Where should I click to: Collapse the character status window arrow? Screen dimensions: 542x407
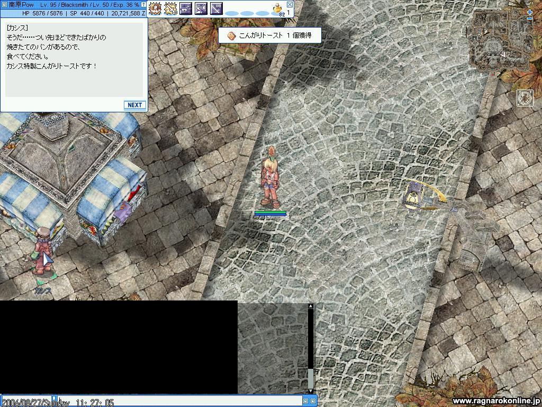pyautogui.click(x=143, y=4)
